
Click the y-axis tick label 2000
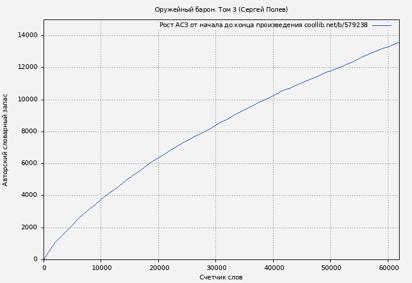[x=30, y=228]
